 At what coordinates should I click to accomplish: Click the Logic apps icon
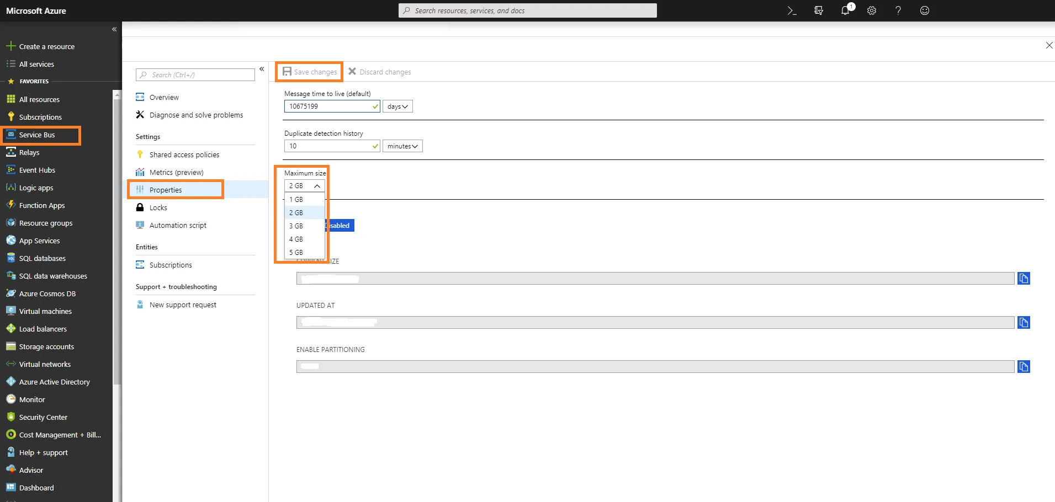pos(10,188)
